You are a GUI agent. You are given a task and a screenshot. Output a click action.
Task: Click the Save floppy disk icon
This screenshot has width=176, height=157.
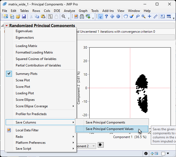pyautogui.click(x=24, y=16)
